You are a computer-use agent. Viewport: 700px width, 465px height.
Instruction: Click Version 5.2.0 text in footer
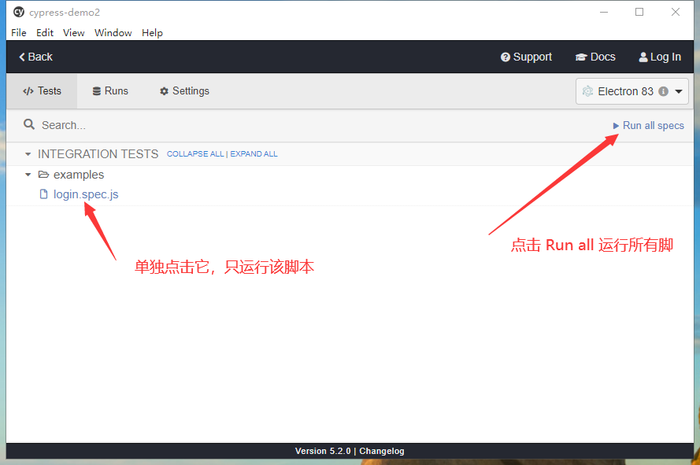323,451
